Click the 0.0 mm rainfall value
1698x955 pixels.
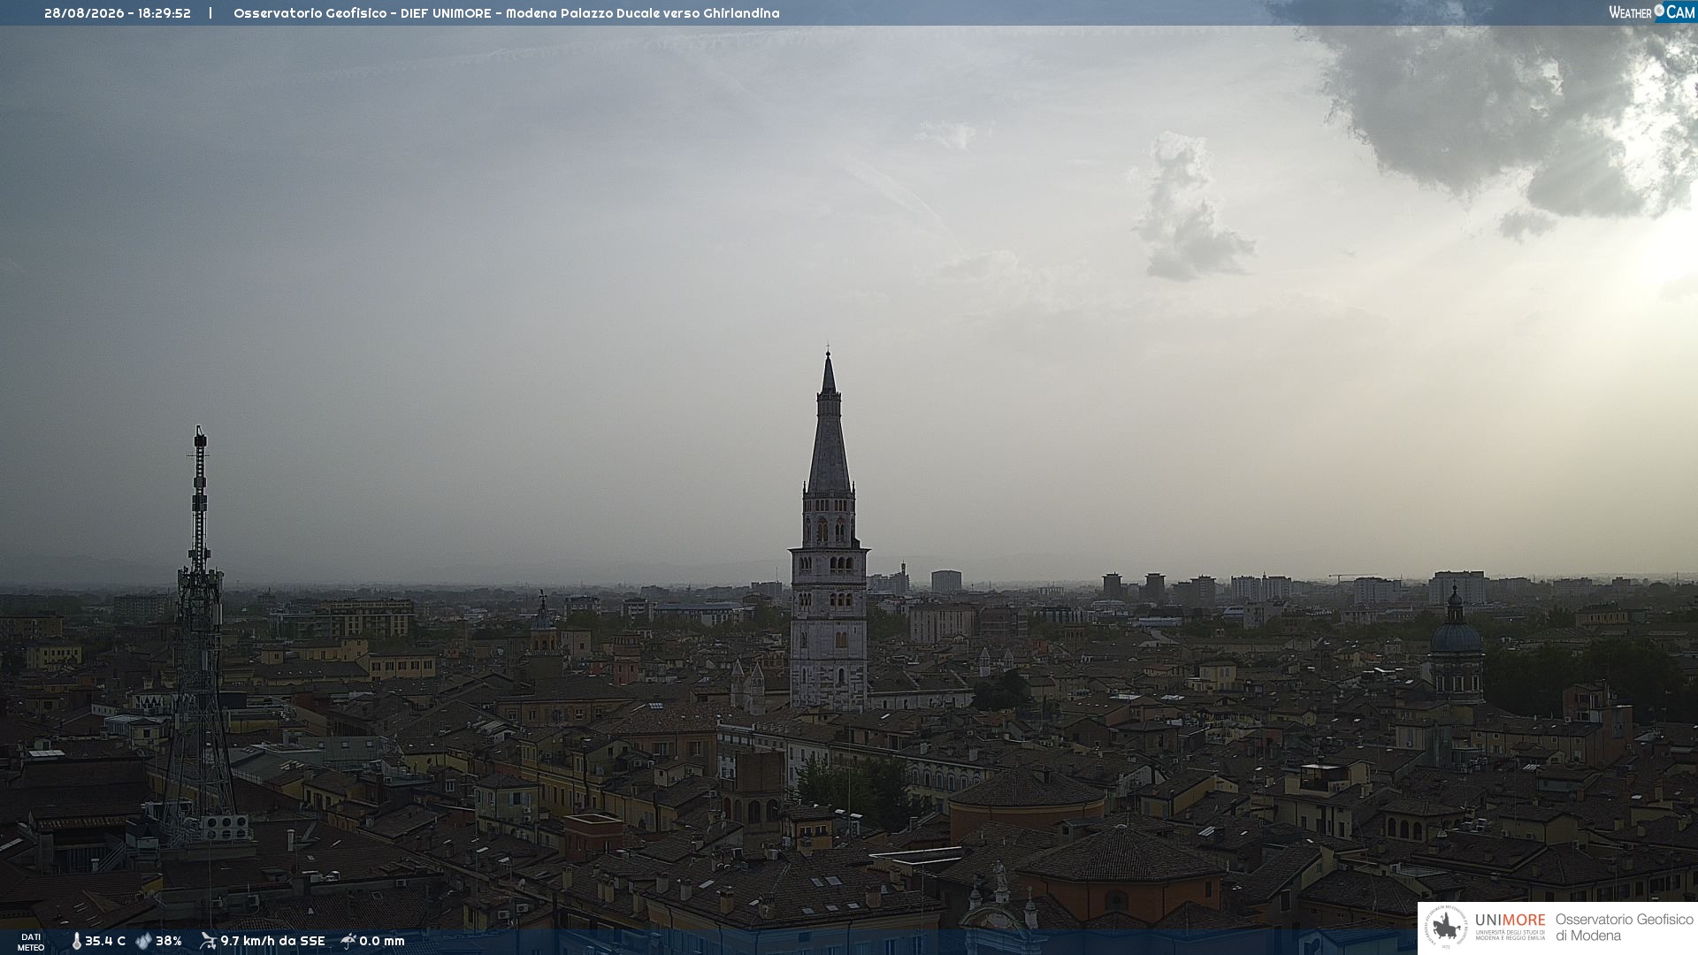[x=382, y=942]
